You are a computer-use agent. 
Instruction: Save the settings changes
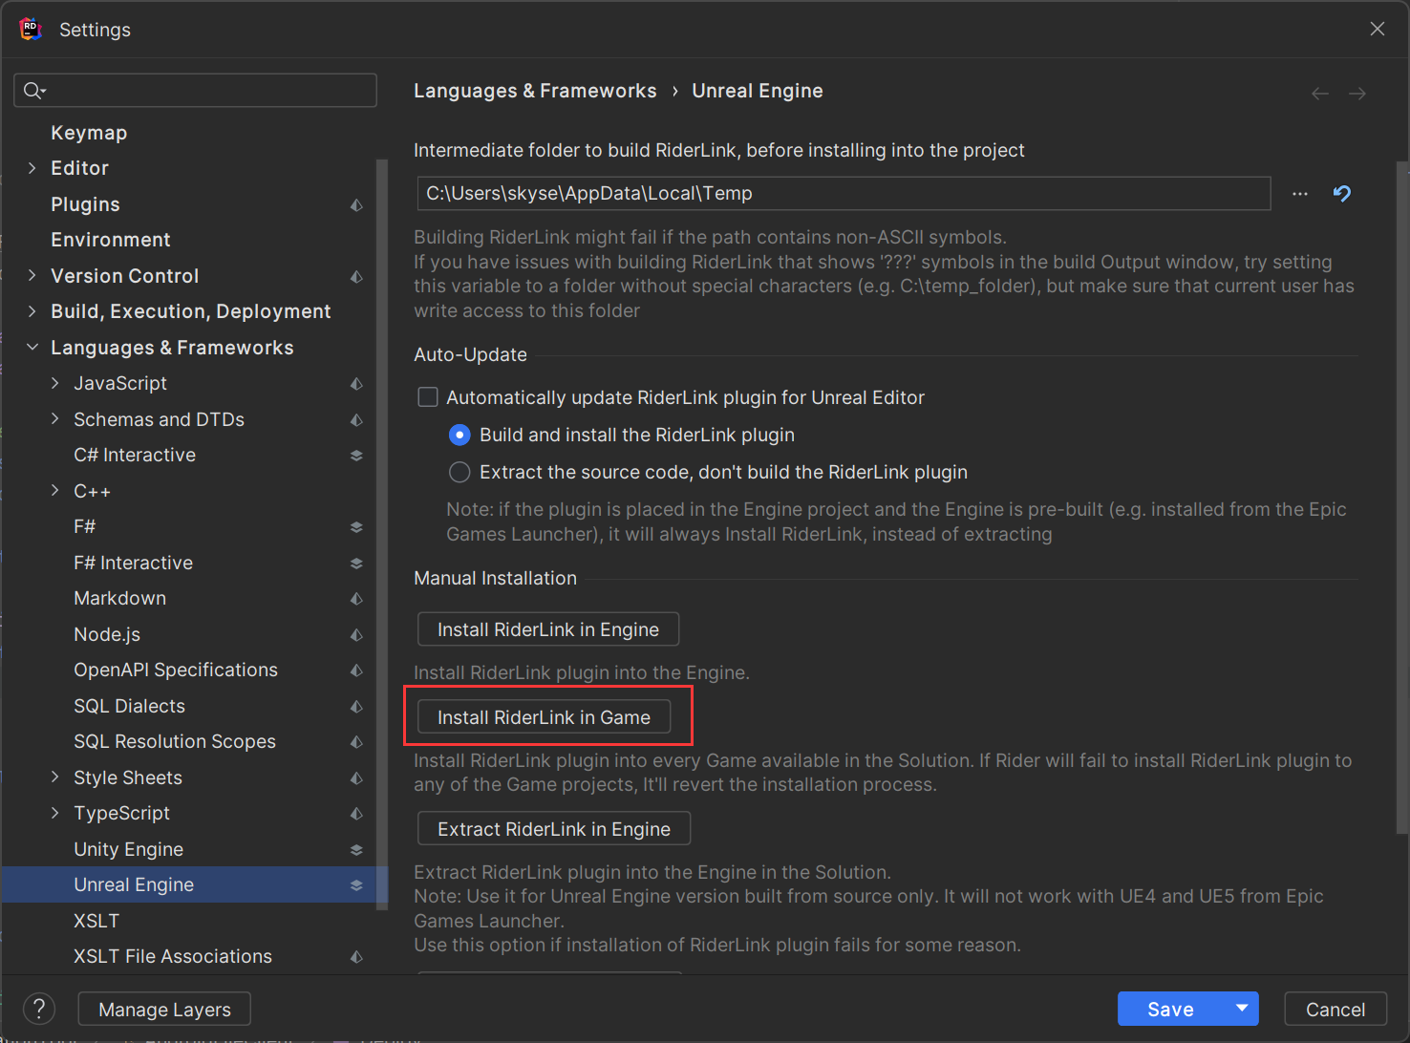1171,1009
